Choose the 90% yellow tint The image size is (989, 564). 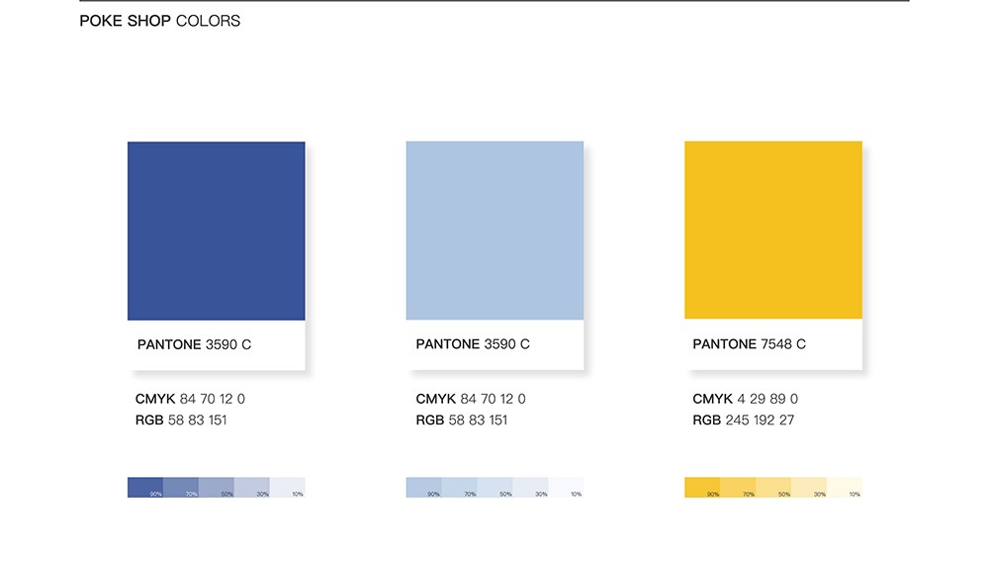tap(702, 488)
